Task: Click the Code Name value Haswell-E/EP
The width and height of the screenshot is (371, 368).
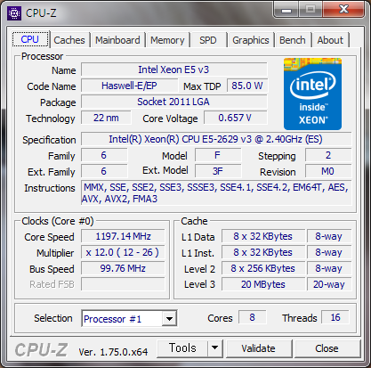Action: (130, 86)
